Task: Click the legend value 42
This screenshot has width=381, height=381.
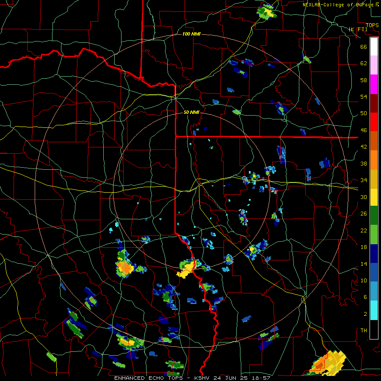Action: (364, 147)
